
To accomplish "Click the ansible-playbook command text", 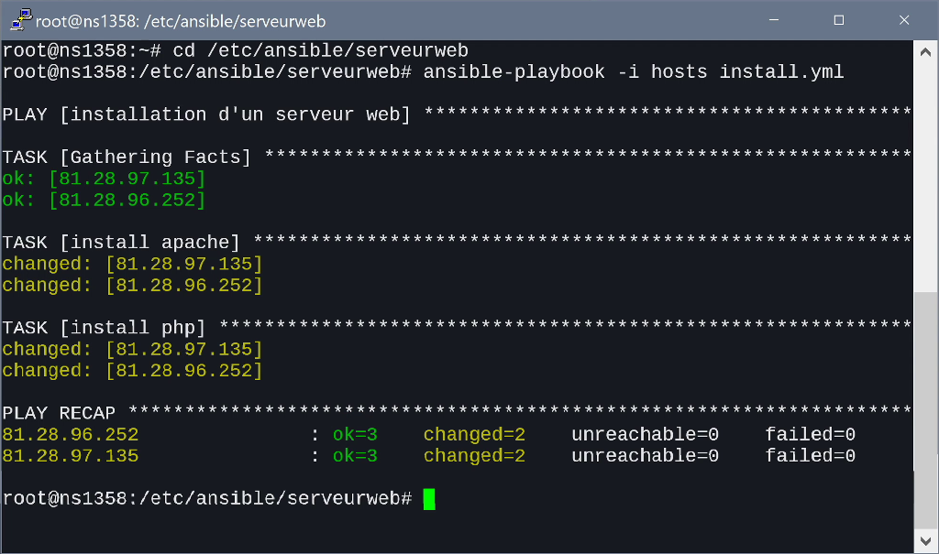I will click(x=633, y=71).
